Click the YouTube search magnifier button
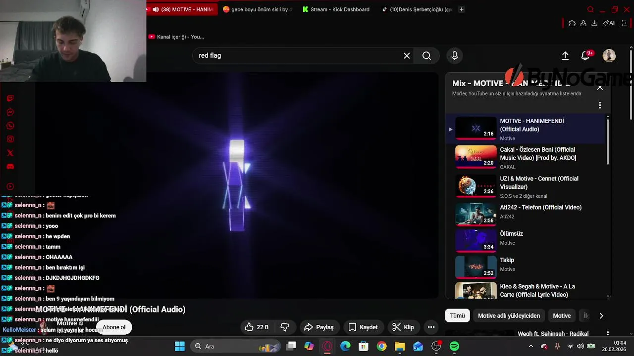634x356 pixels. (x=426, y=56)
